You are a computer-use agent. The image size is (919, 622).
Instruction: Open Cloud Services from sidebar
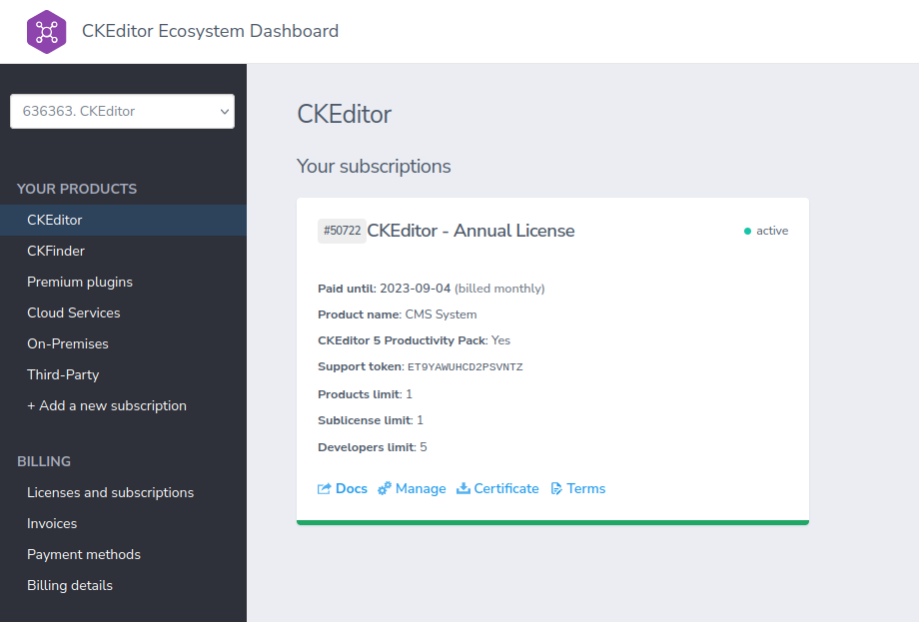(x=74, y=312)
